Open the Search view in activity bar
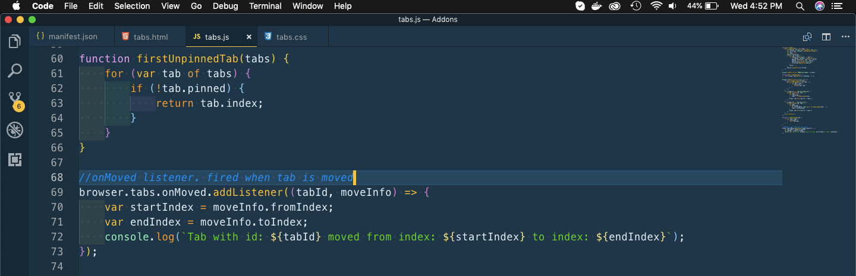This screenshot has width=856, height=276. [x=15, y=71]
